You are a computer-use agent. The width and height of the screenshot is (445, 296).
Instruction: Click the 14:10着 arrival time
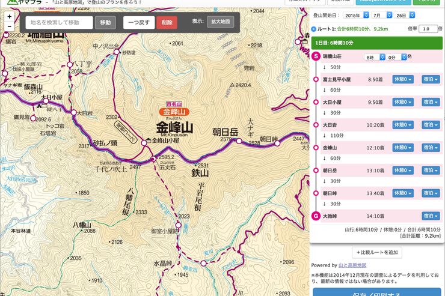[x=375, y=216]
